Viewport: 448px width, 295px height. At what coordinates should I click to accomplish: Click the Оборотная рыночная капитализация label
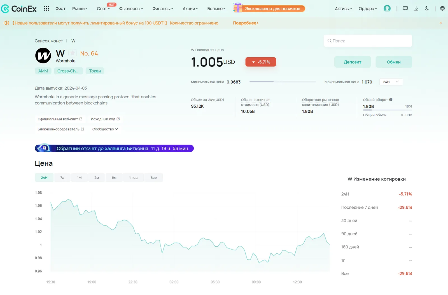(x=320, y=102)
